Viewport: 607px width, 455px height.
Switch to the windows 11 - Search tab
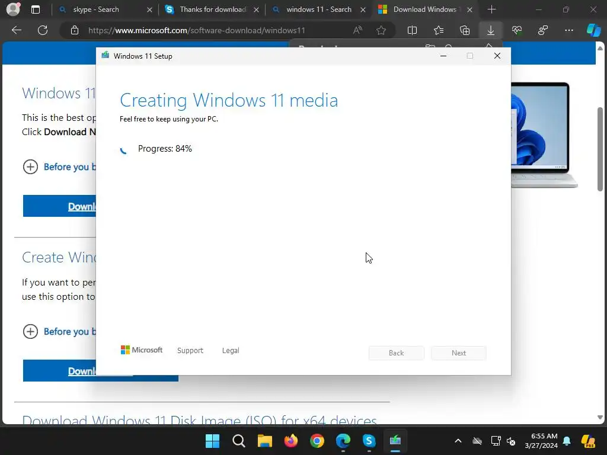tap(319, 9)
